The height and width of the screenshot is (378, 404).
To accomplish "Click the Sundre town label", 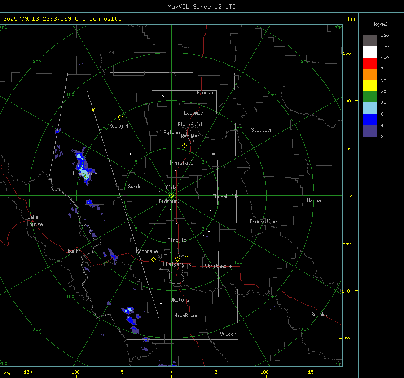I will (x=136, y=186).
